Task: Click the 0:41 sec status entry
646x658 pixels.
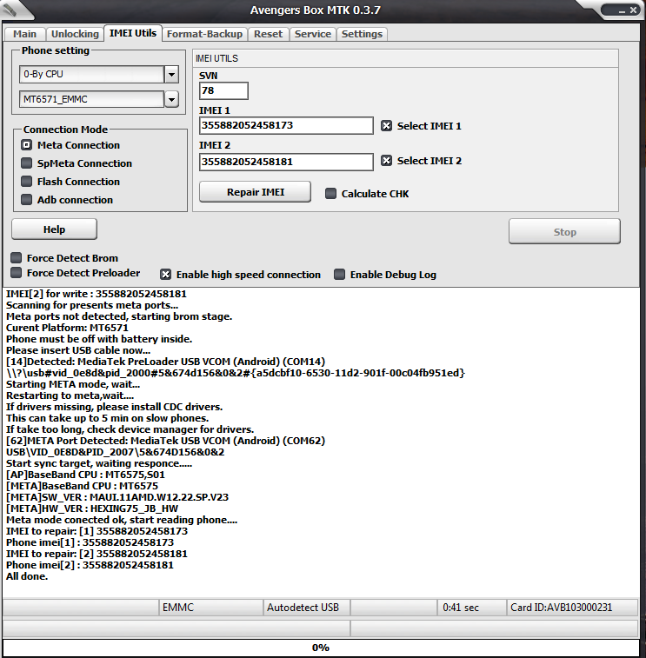Action: [x=471, y=608]
